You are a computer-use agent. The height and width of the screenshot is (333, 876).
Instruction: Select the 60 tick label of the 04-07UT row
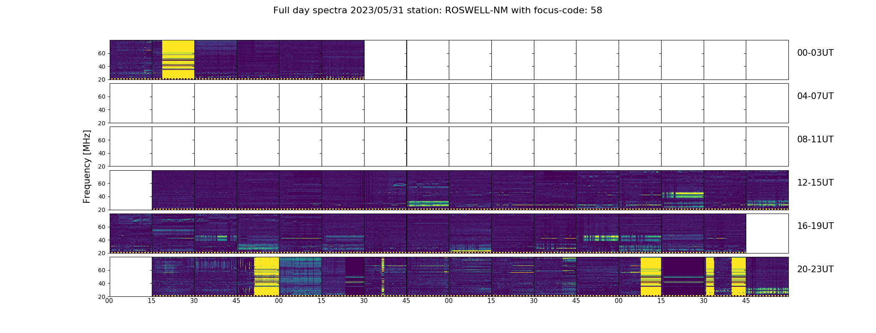[101, 97]
